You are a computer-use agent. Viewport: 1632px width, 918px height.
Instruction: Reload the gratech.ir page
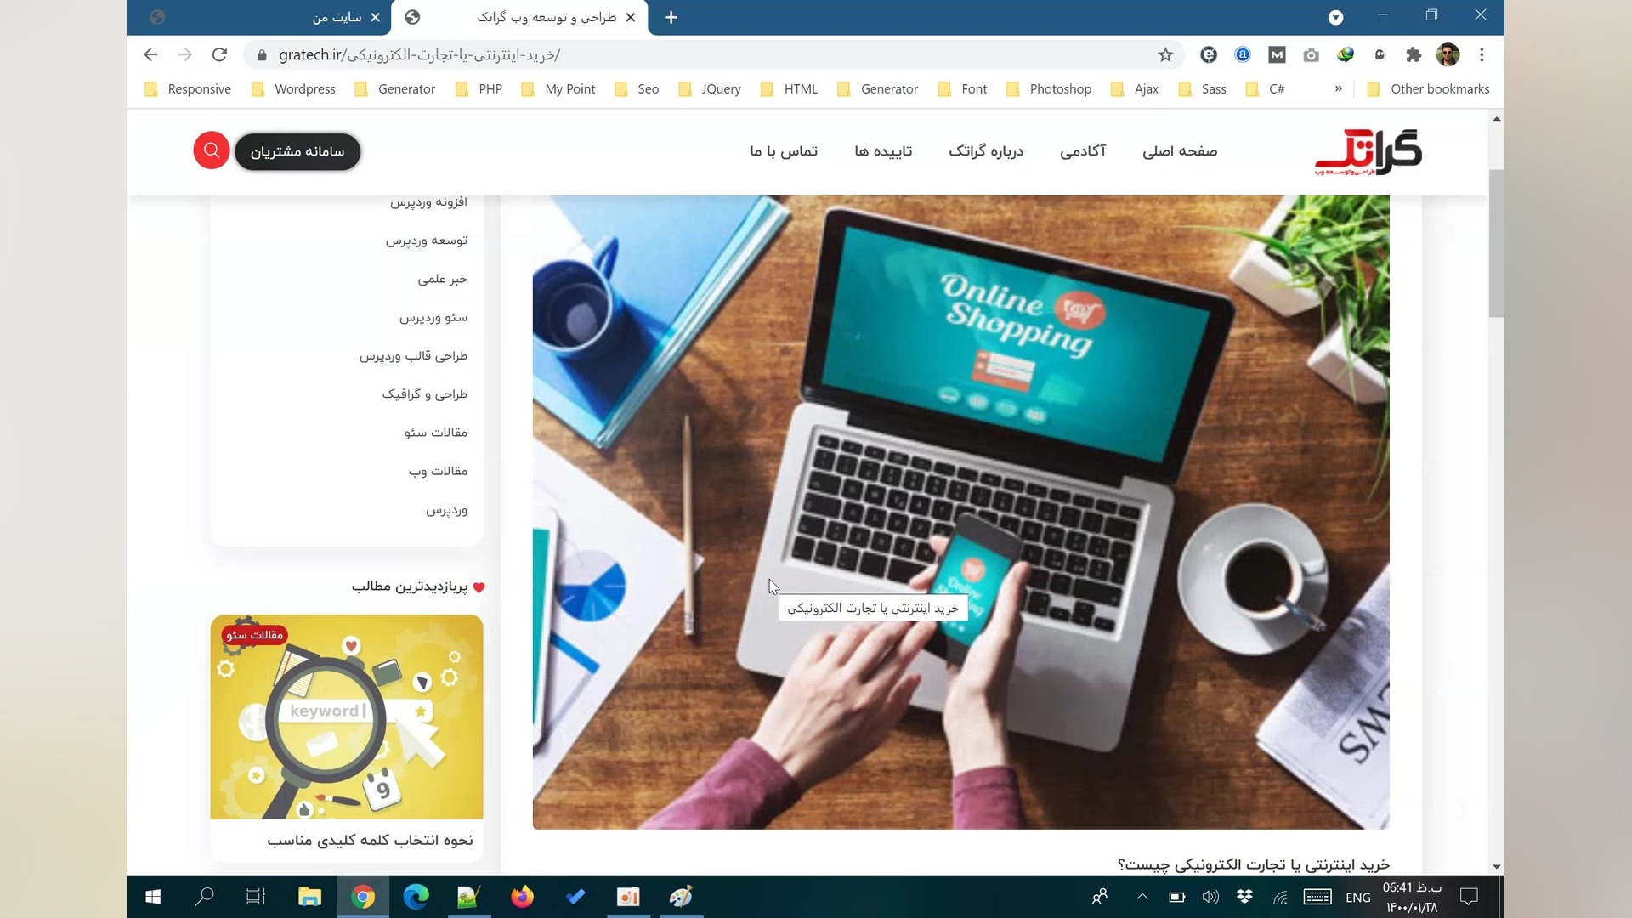(x=219, y=54)
